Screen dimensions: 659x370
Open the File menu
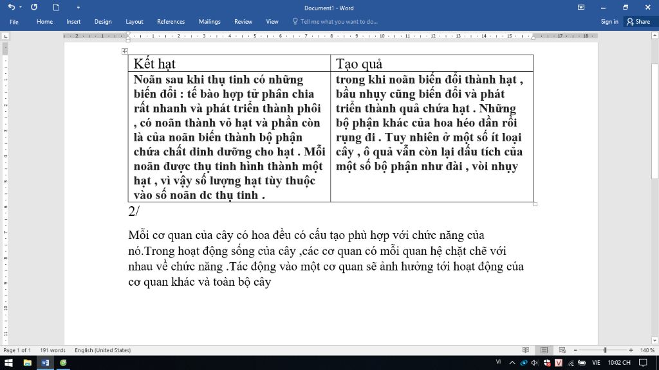(x=14, y=21)
